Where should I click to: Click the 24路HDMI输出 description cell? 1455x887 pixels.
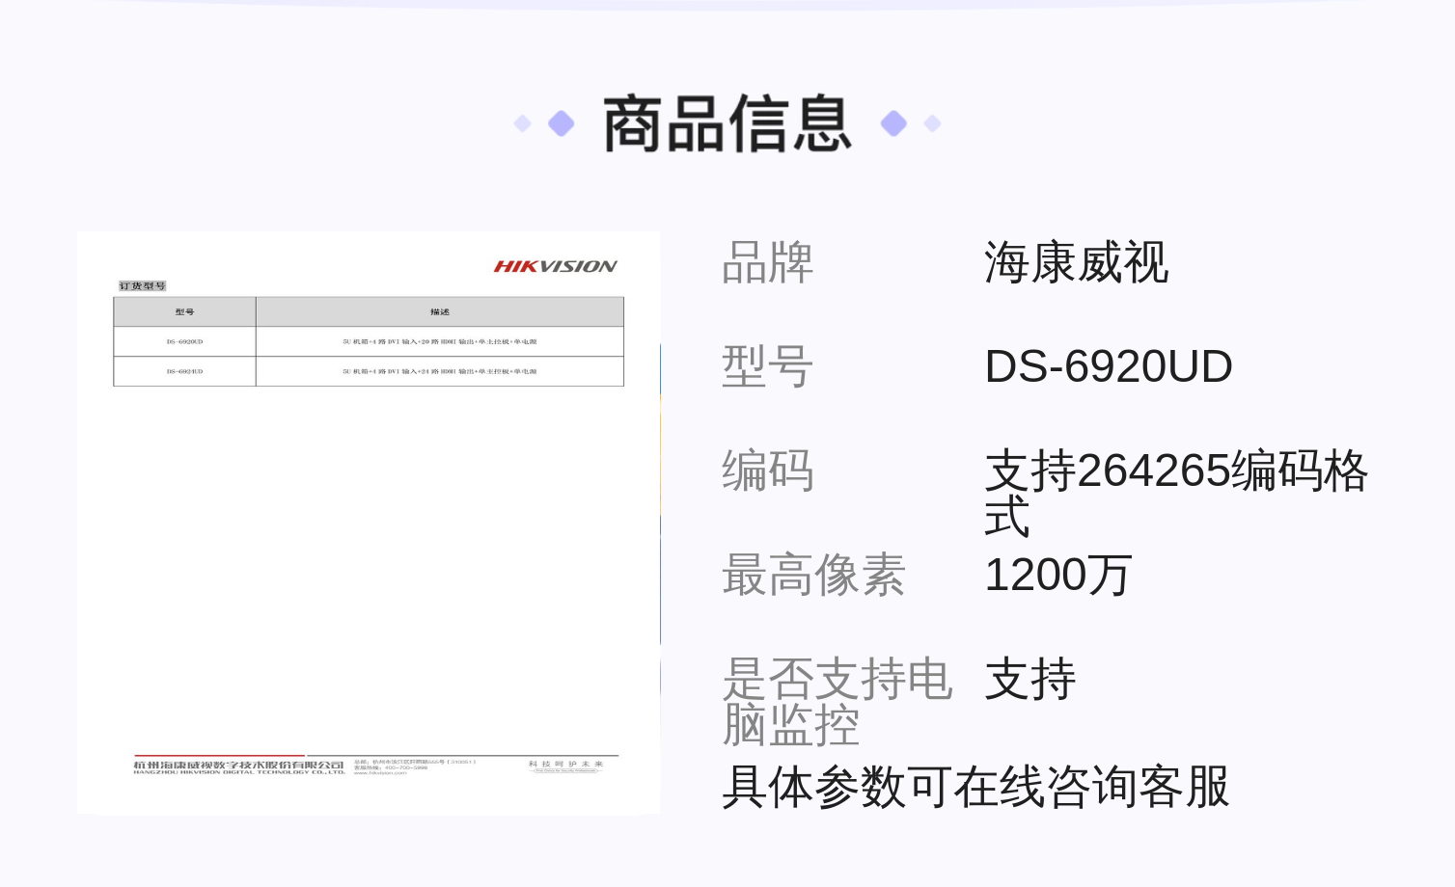pyautogui.click(x=440, y=371)
